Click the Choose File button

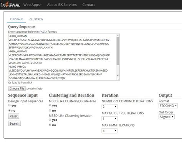[17, 89]
